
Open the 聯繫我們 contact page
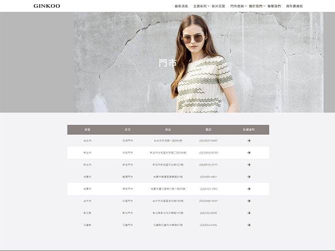[x=274, y=6]
